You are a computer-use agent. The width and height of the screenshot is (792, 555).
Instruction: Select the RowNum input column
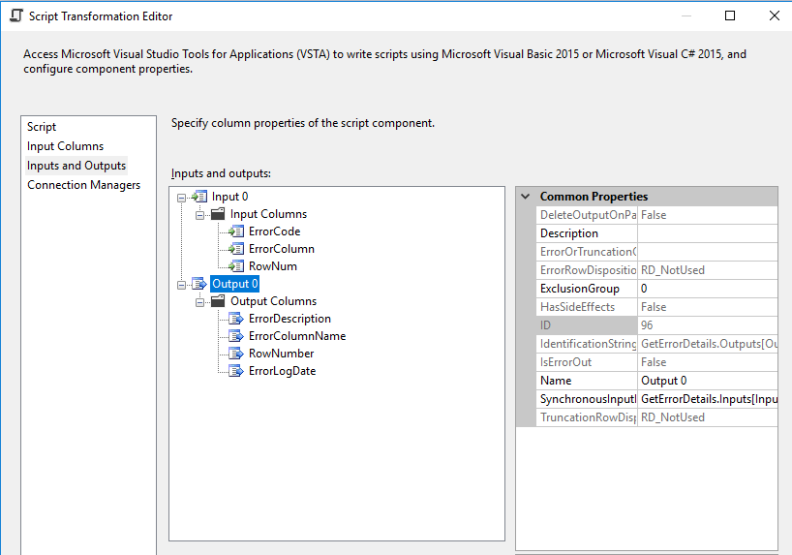(x=273, y=266)
